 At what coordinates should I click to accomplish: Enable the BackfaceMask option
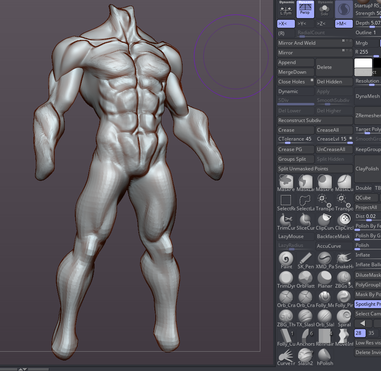(334, 236)
